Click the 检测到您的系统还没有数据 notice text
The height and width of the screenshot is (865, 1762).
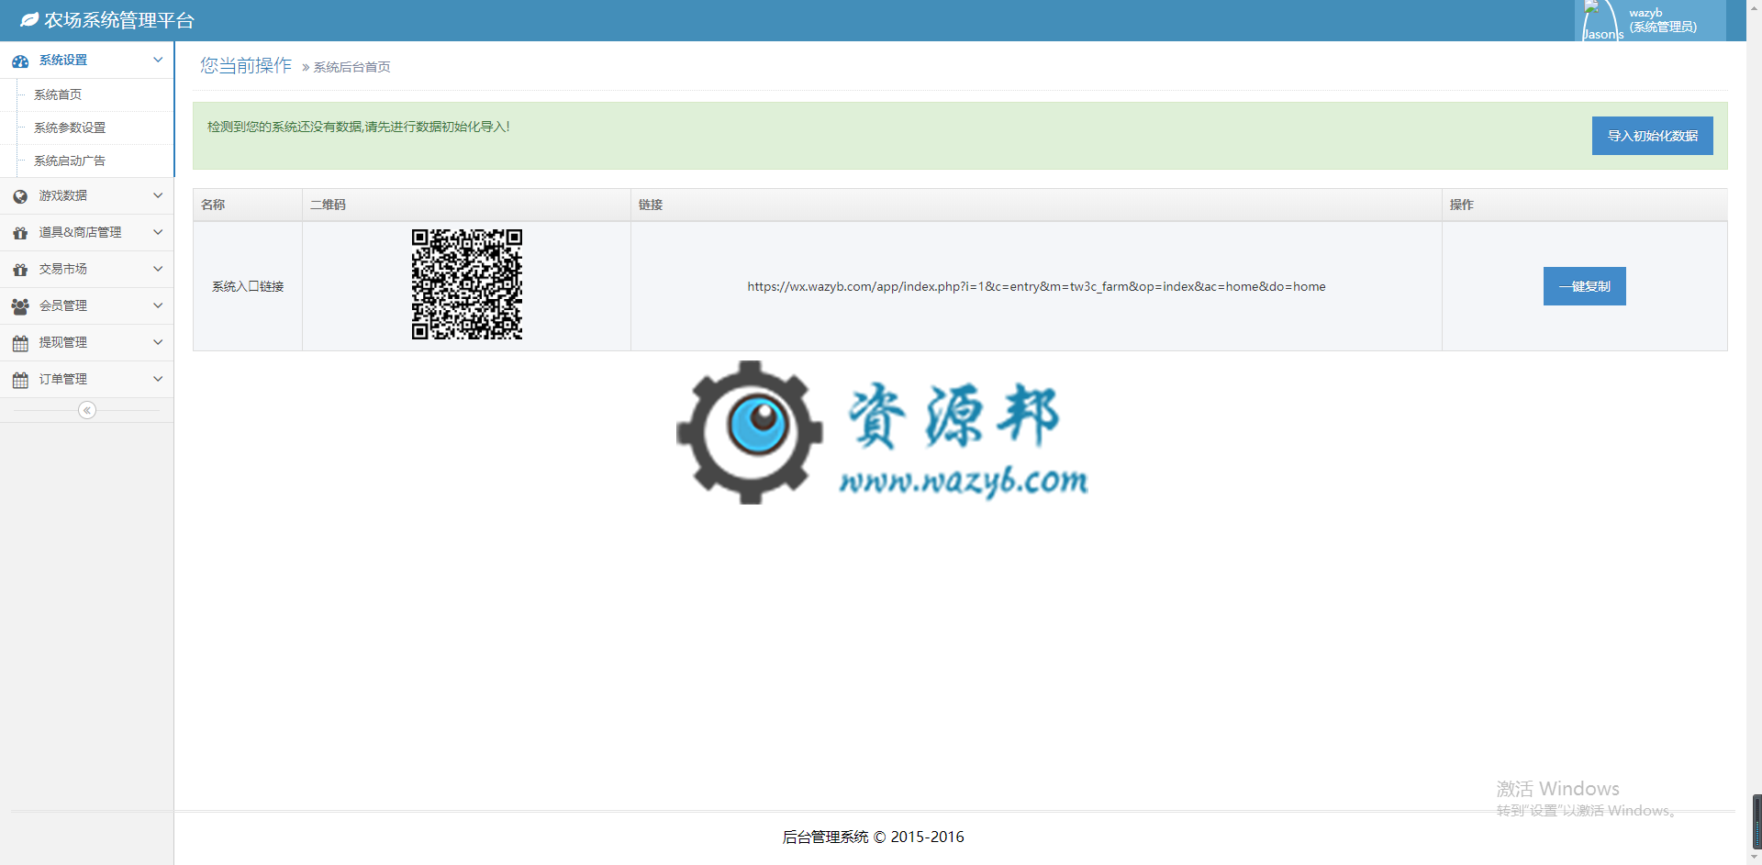pos(359,127)
